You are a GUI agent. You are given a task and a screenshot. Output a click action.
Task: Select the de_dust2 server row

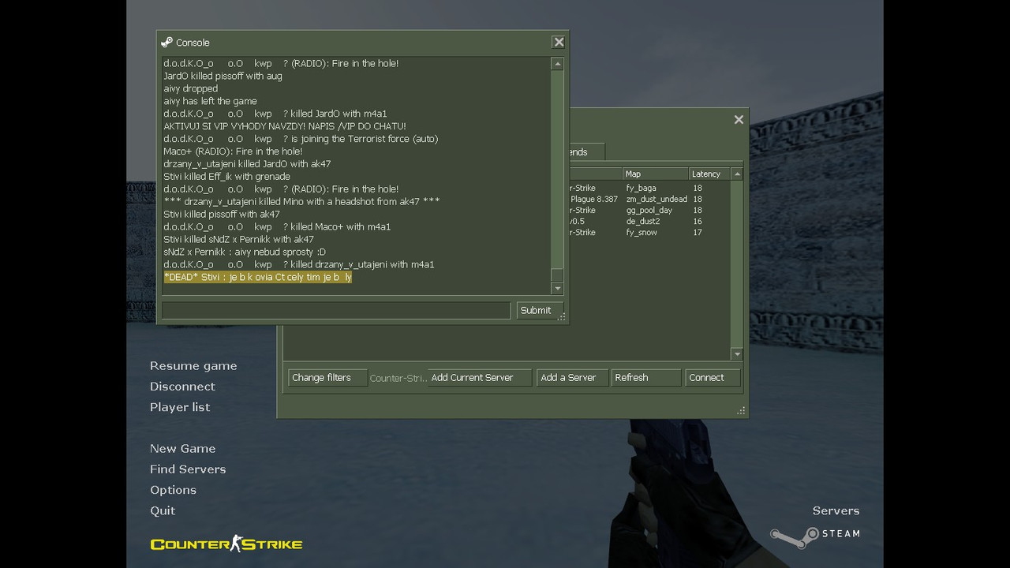click(649, 222)
